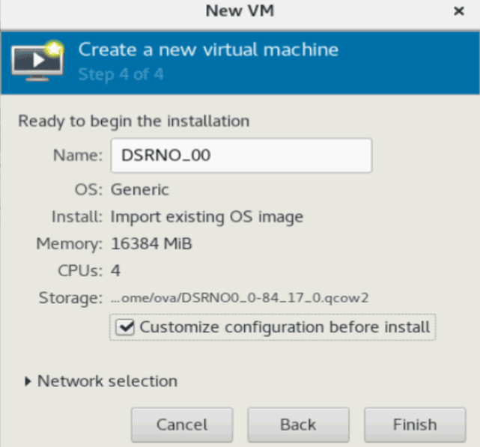Click the 'Customize configuration before install' label

coord(285,327)
